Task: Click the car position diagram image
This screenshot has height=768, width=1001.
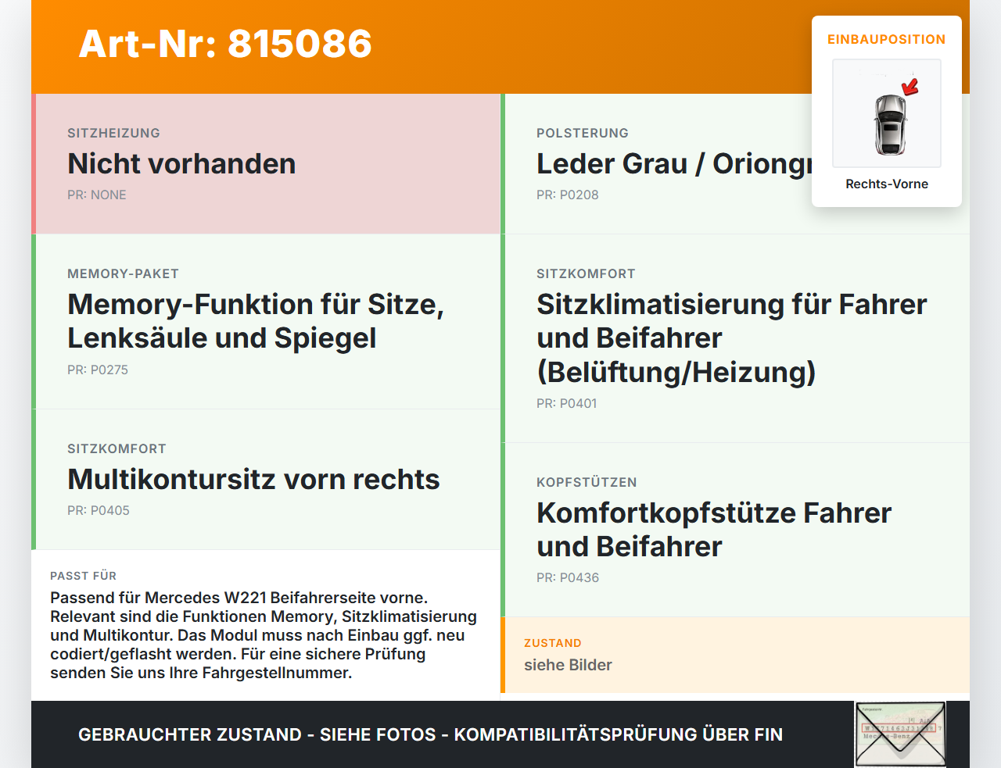Action: click(887, 113)
